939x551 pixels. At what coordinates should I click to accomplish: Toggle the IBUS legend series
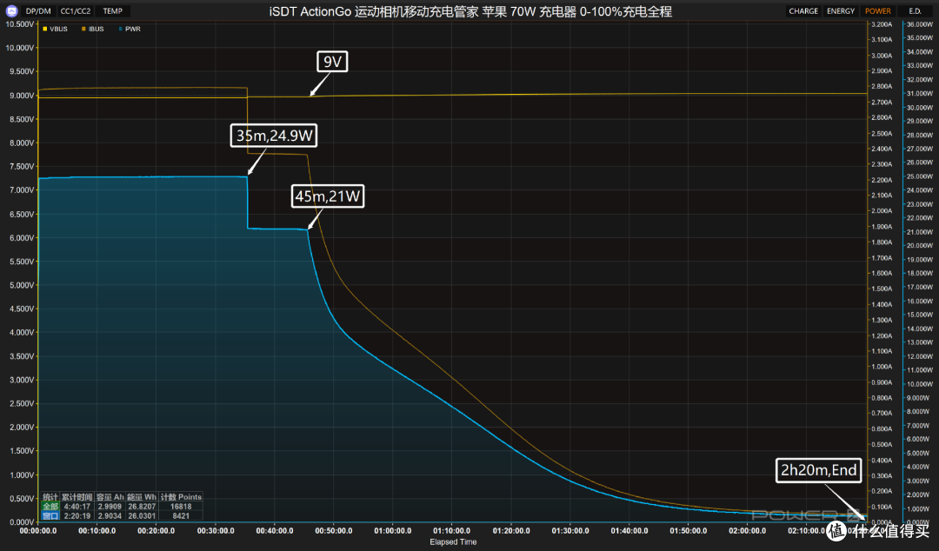[93, 29]
